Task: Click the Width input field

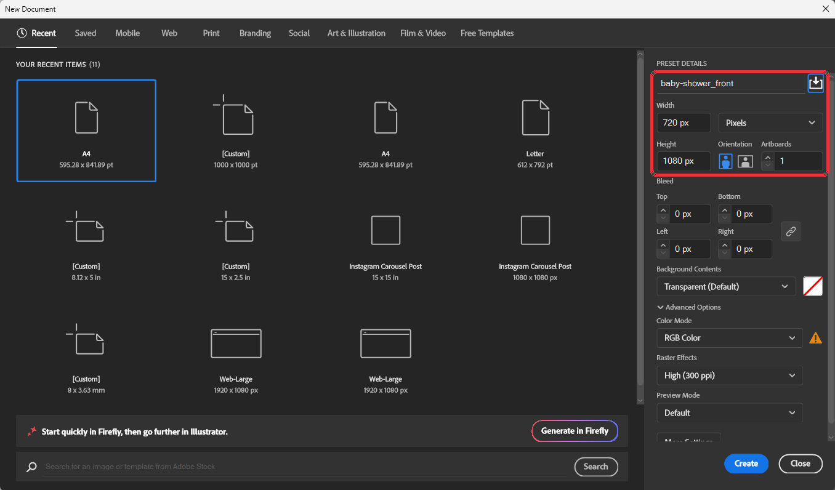Action: click(x=684, y=122)
